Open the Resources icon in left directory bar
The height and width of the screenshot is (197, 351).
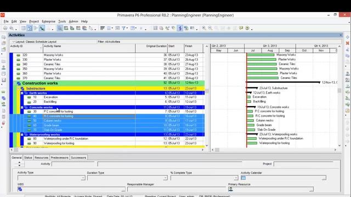pyautogui.click(x=4, y=68)
